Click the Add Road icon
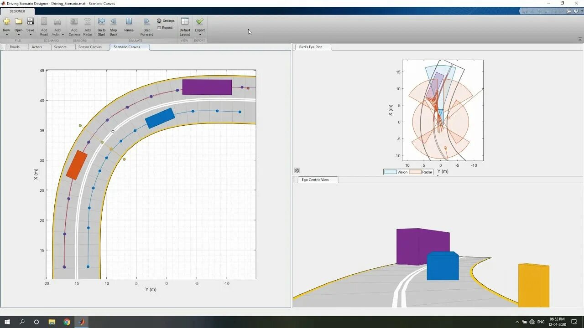 pyautogui.click(x=44, y=21)
